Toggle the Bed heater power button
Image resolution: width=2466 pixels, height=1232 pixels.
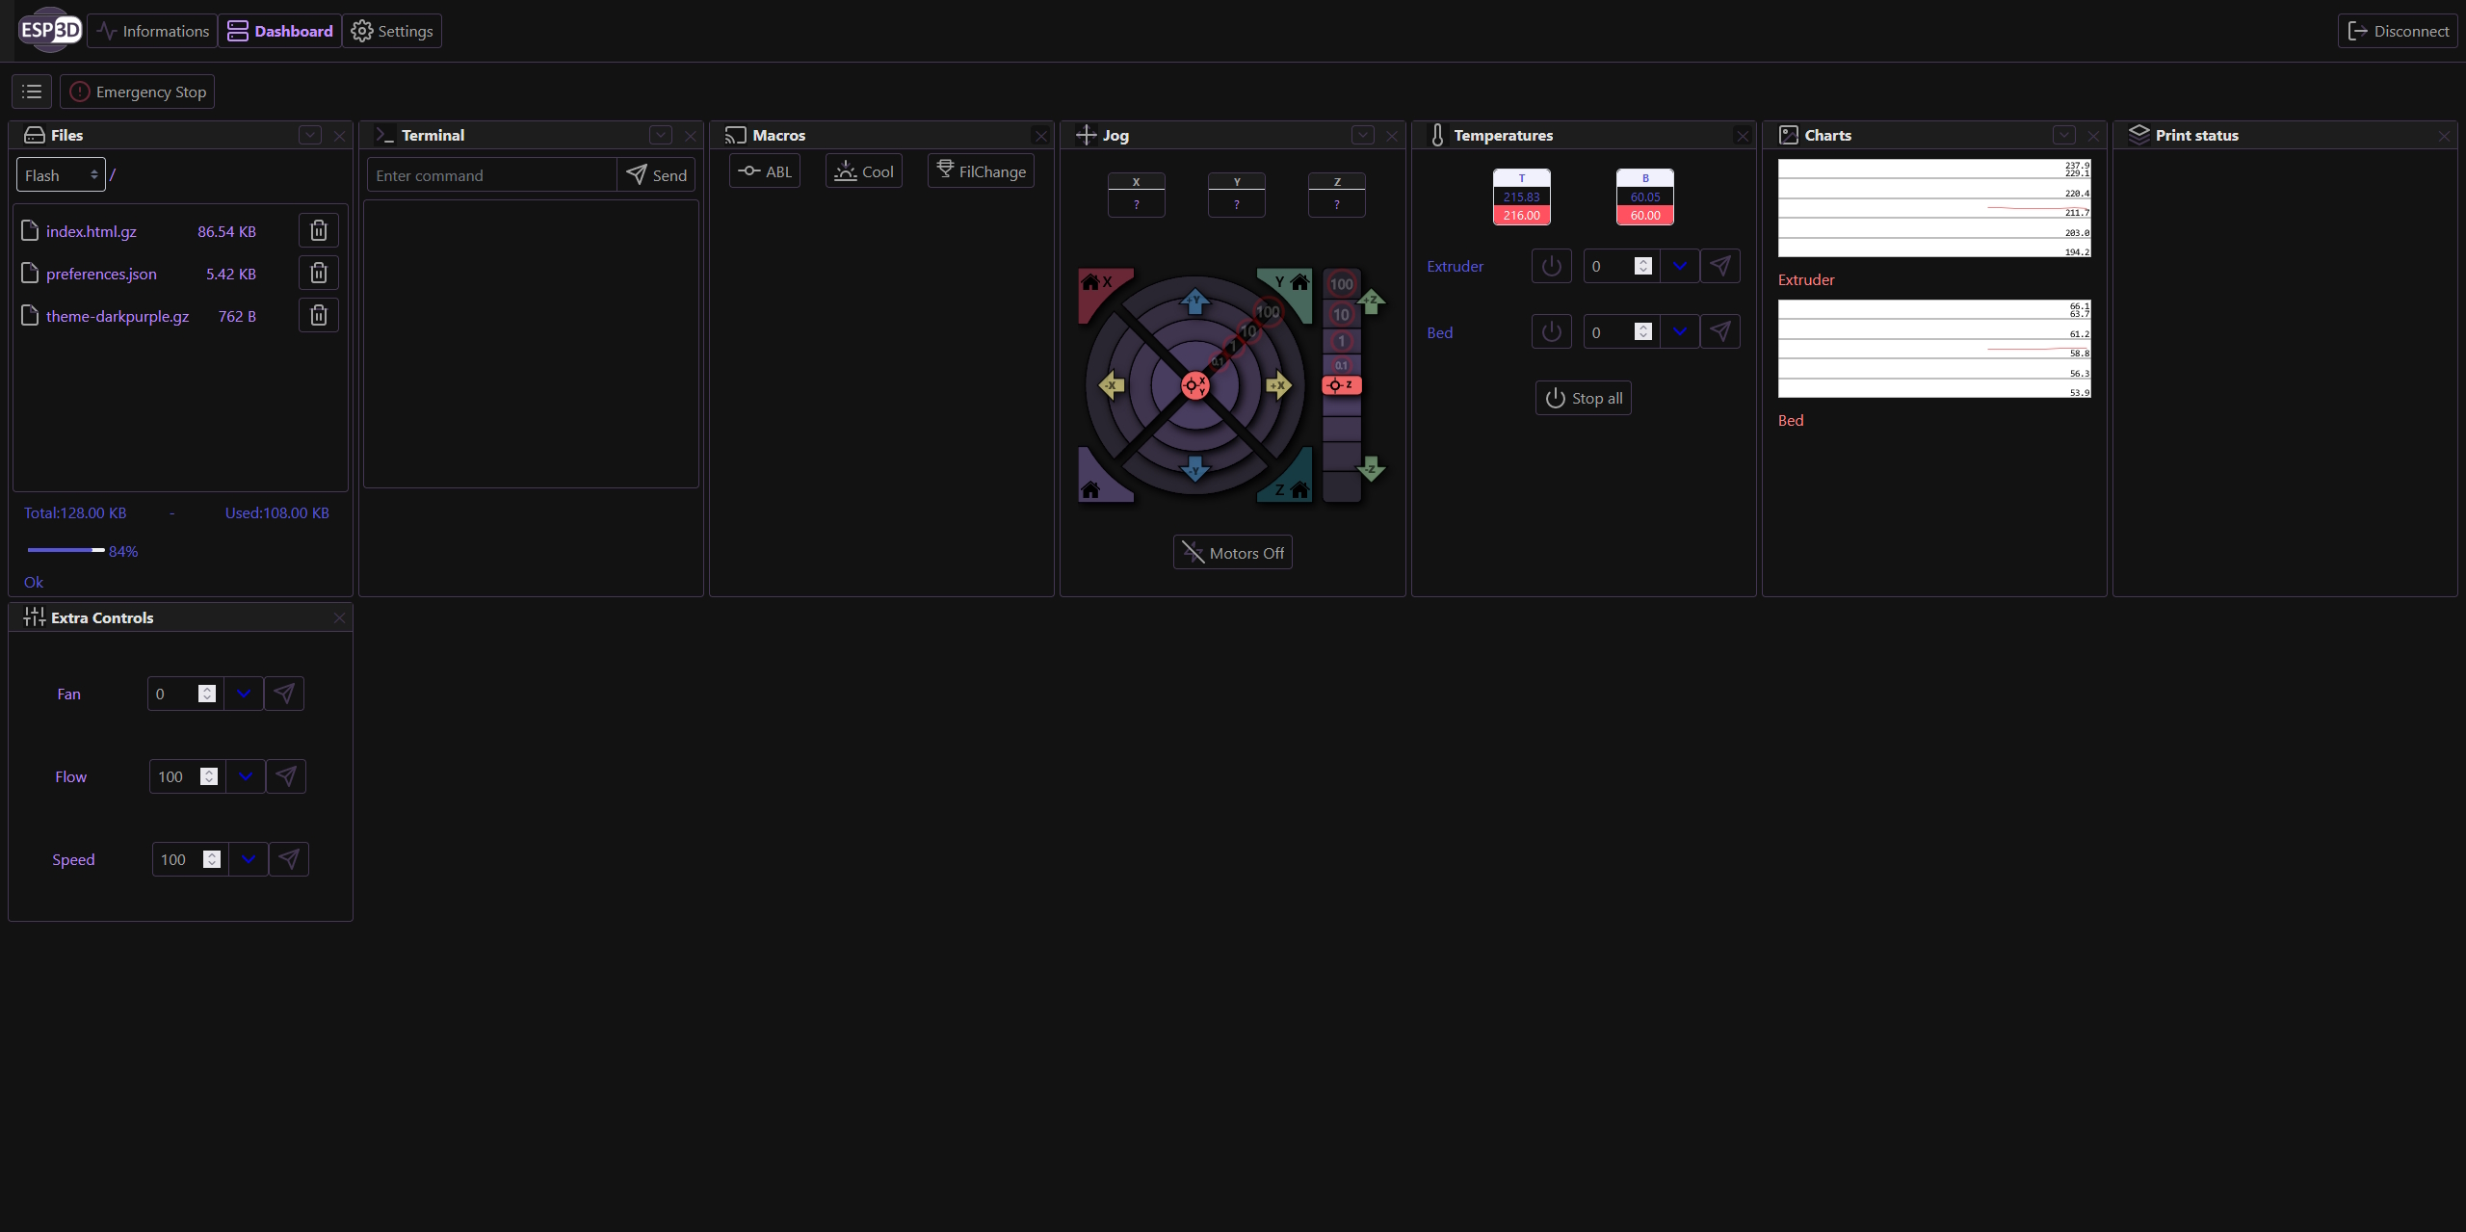coord(1551,332)
